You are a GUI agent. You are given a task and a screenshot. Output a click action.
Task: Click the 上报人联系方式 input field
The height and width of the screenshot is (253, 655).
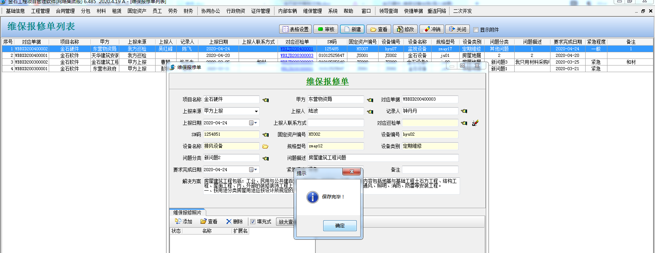point(336,123)
